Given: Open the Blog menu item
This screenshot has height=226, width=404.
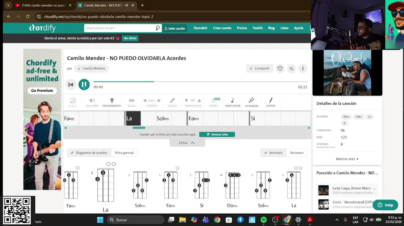Looking at the screenshot, I should pos(271,28).
